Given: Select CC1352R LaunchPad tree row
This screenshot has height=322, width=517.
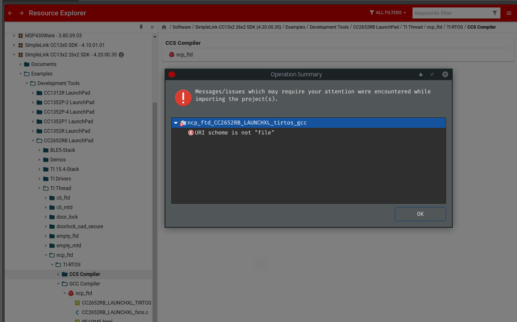Looking at the screenshot, I should coord(67,131).
